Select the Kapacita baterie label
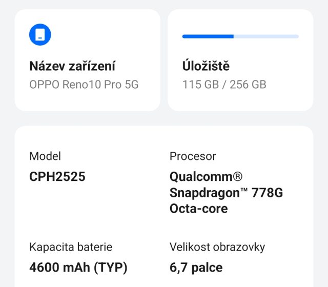Viewport: 328px width, 287px height. click(x=71, y=247)
